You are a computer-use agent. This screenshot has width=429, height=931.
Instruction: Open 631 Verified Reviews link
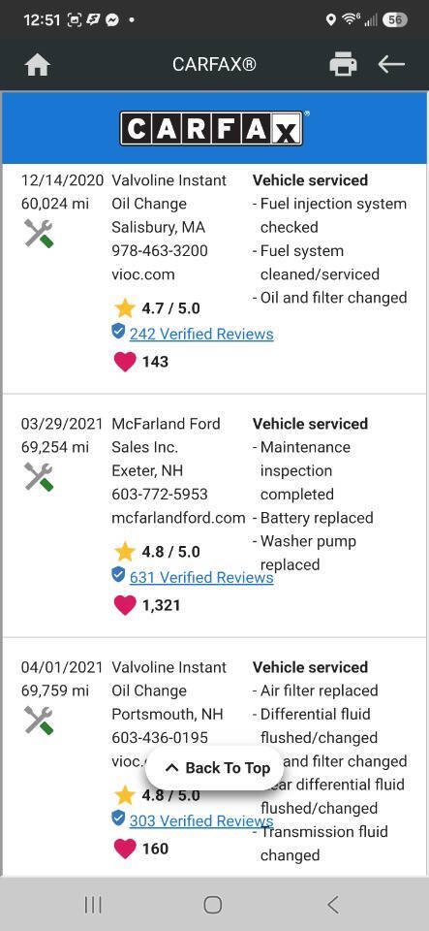pos(201,577)
